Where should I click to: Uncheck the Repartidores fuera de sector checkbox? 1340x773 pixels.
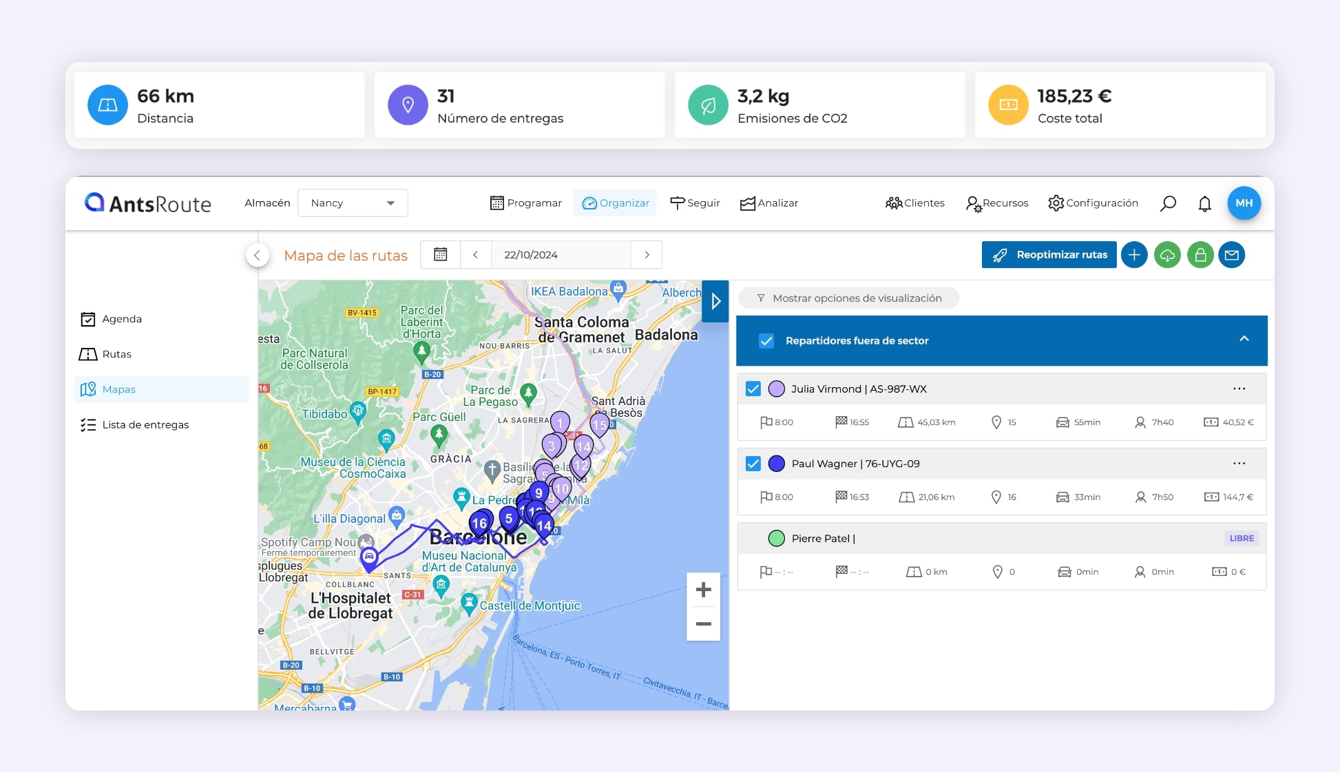[766, 340]
